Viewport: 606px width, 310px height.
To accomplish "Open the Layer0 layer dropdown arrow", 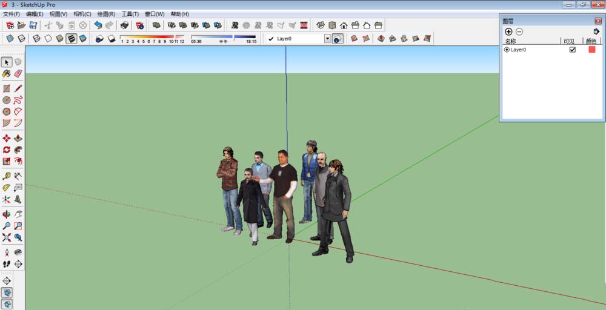I will click(x=327, y=39).
